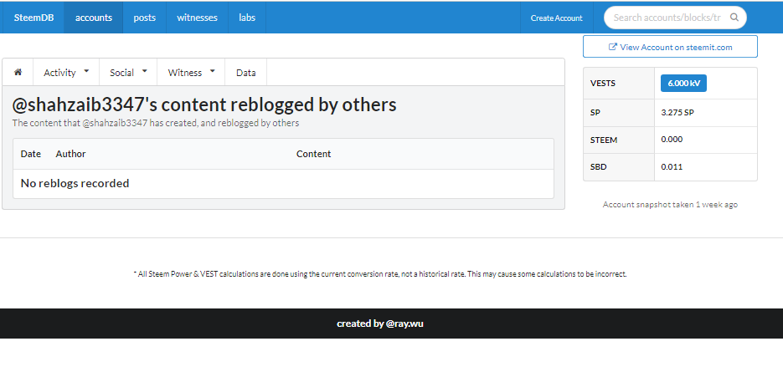
Task: Click the SBD row label
Action: (598, 167)
